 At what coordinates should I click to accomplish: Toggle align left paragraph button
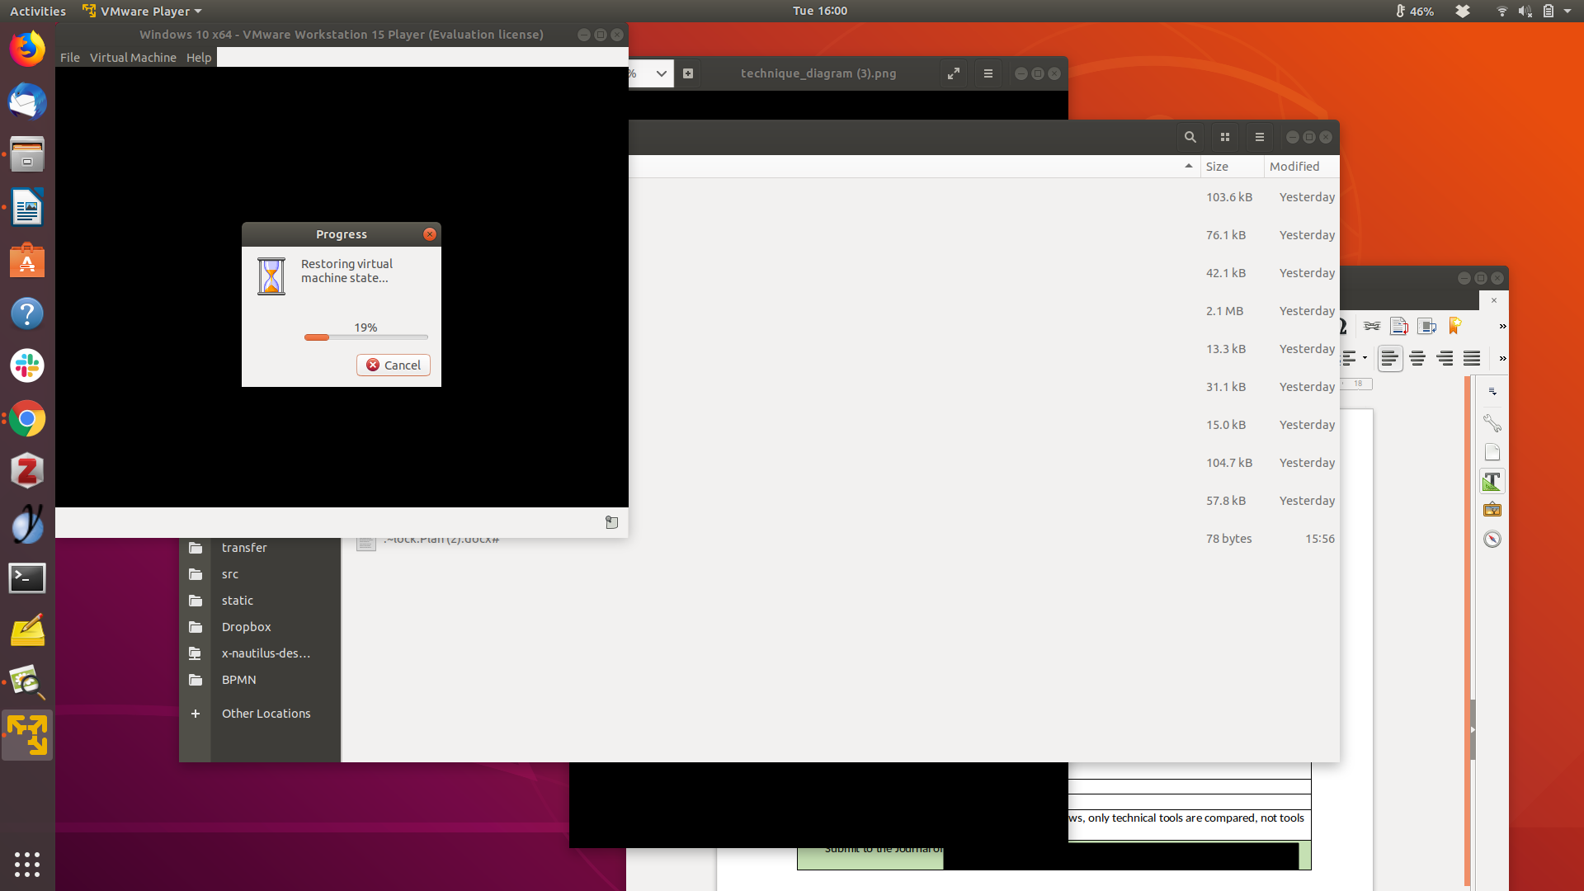pos(1390,358)
